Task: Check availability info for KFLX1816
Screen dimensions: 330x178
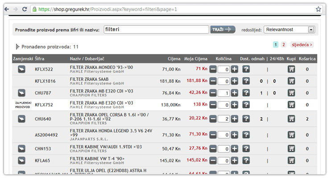Action: (x=246, y=81)
